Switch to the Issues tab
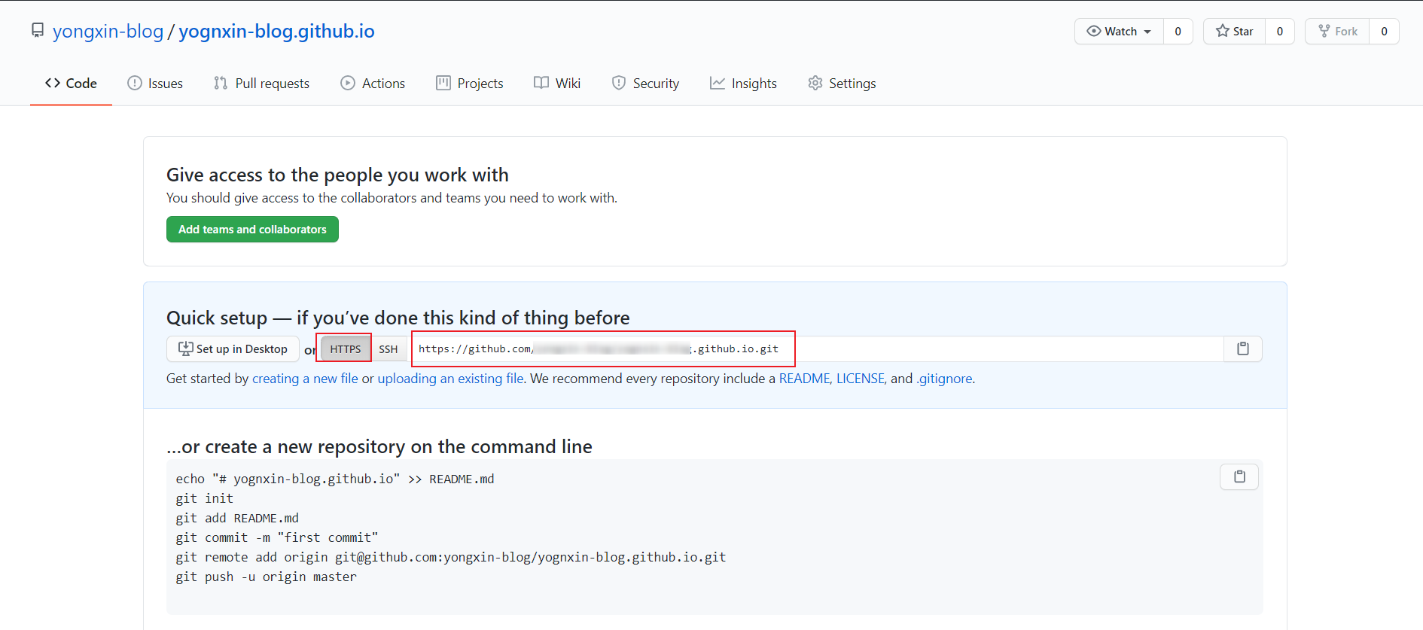Image resolution: width=1423 pixels, height=630 pixels. coord(155,84)
